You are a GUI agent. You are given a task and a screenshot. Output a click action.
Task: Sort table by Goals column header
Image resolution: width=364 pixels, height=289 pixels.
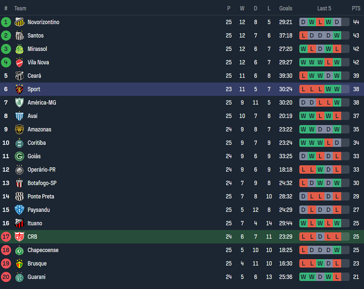click(286, 8)
